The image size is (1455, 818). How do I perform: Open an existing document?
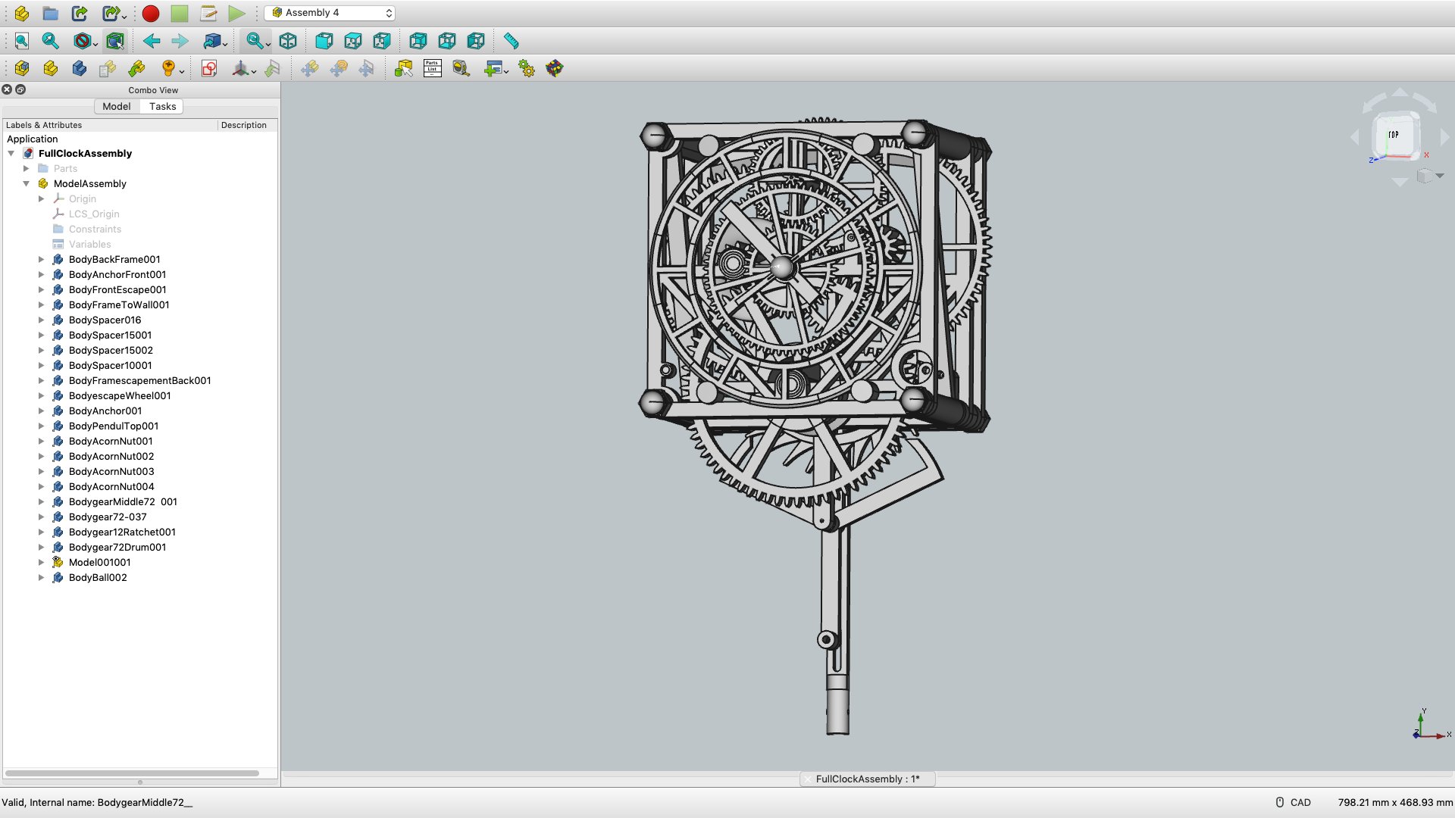50,13
